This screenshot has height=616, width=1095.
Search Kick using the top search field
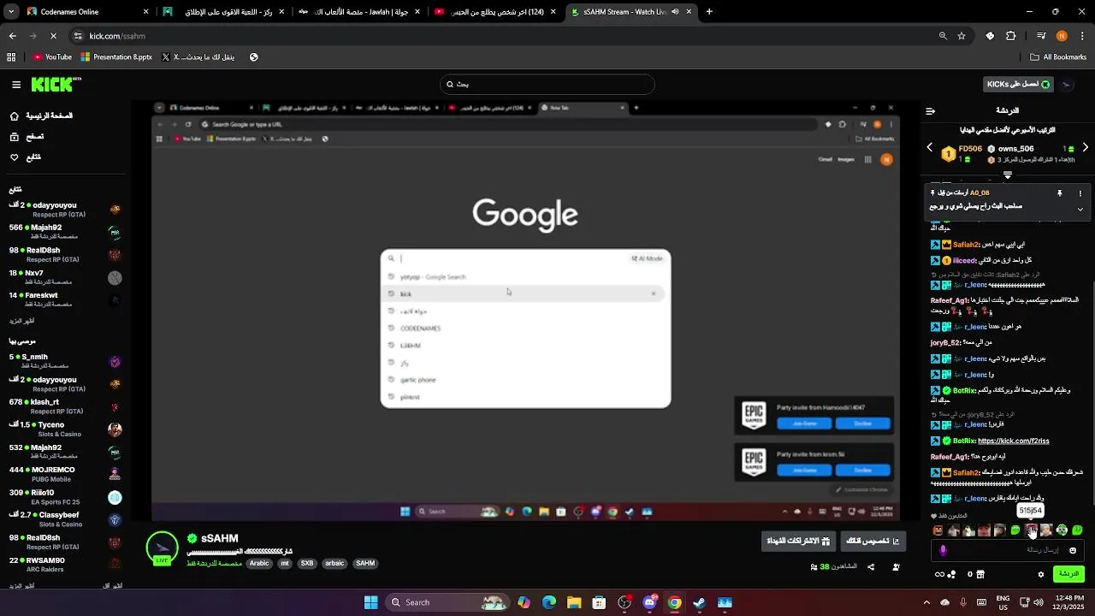[547, 84]
